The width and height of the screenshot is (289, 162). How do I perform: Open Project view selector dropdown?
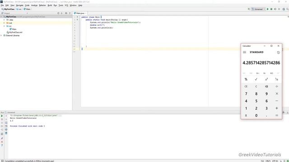(27, 13)
